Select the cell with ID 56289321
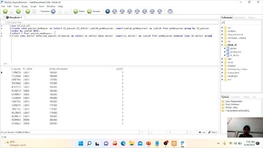The image size is (263, 148). (16, 120)
